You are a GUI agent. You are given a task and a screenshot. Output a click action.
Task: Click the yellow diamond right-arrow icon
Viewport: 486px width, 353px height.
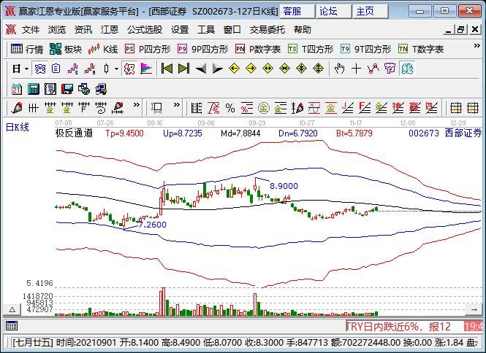pyautogui.click(x=251, y=69)
